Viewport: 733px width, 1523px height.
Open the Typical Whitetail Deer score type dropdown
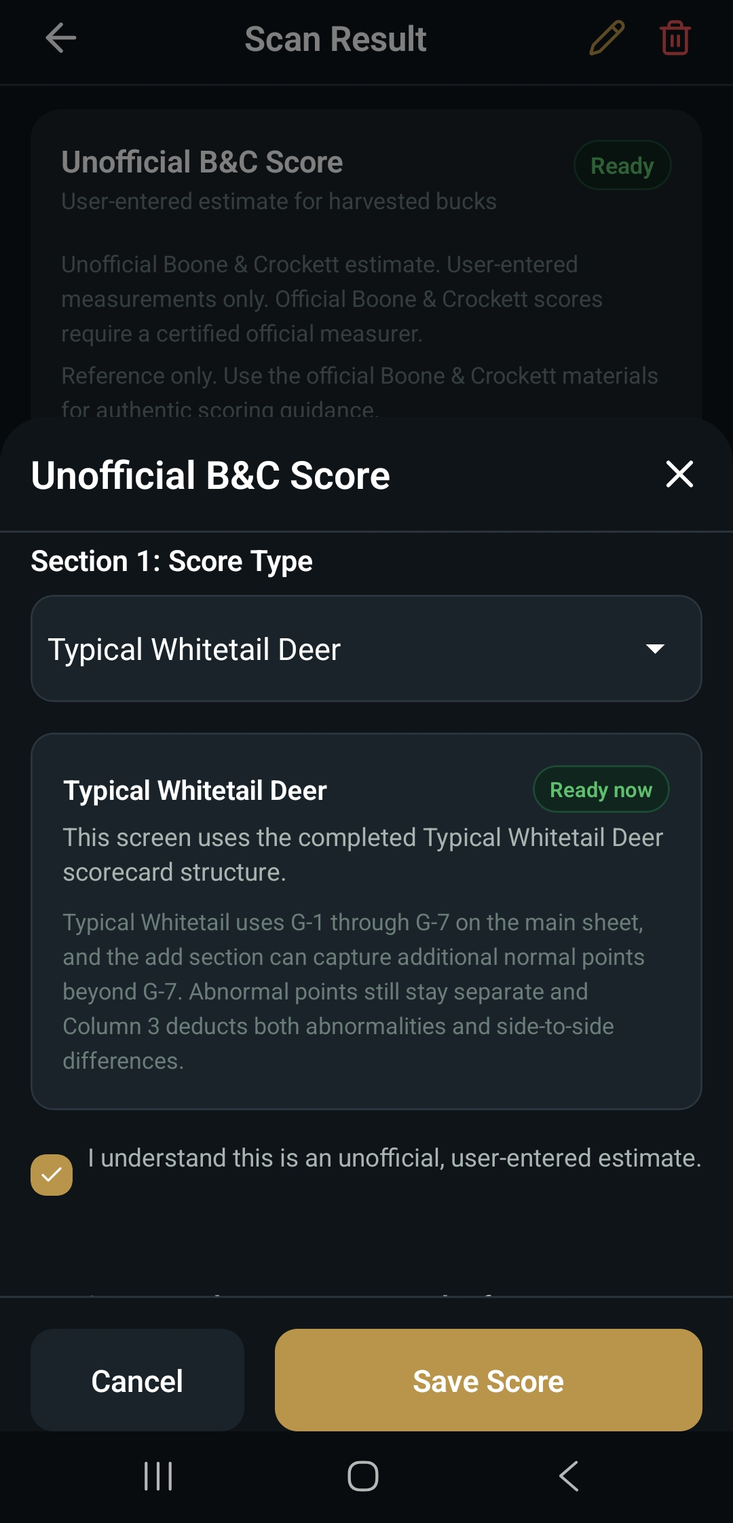[366, 648]
